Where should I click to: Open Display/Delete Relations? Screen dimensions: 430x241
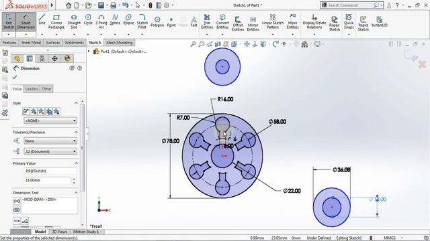[314, 21]
